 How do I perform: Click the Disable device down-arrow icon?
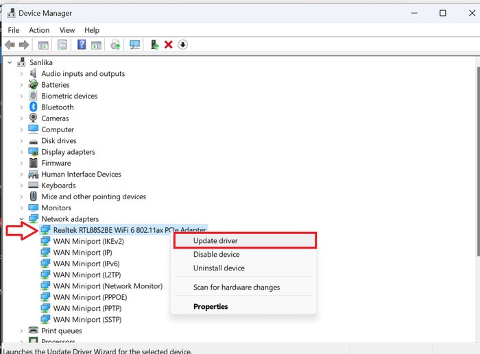pos(183,45)
